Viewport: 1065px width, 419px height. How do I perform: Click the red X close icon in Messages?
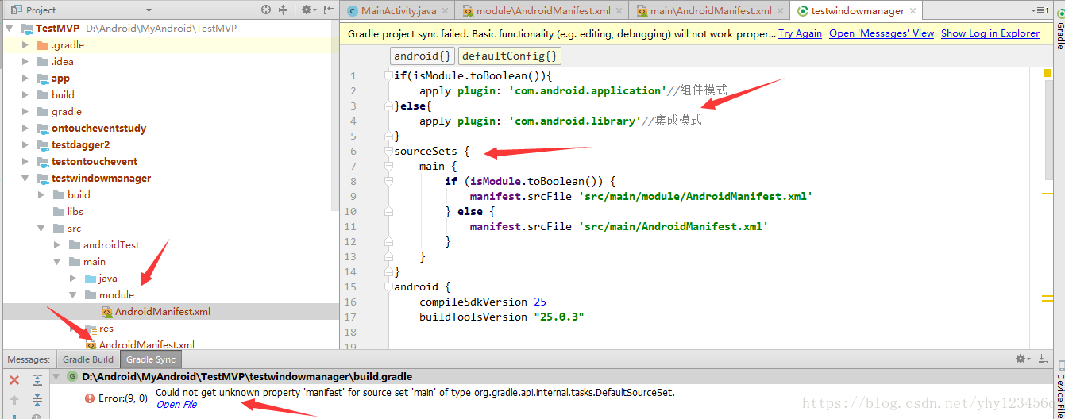[14, 380]
